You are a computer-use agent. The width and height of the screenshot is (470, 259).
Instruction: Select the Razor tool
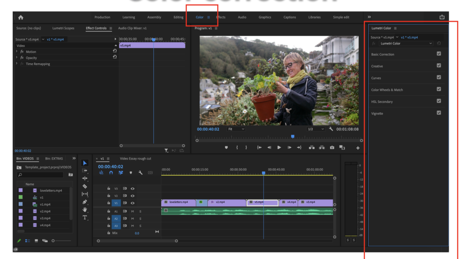tap(85, 186)
